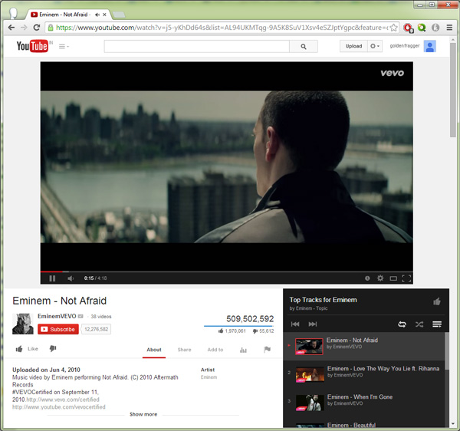Expand description with Show more
Image resolution: width=460 pixels, height=431 pixels.
coord(143,414)
